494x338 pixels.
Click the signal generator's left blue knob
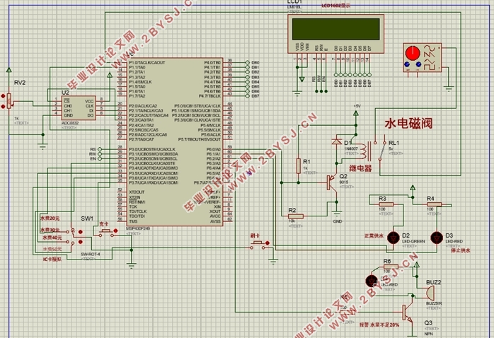(407, 64)
